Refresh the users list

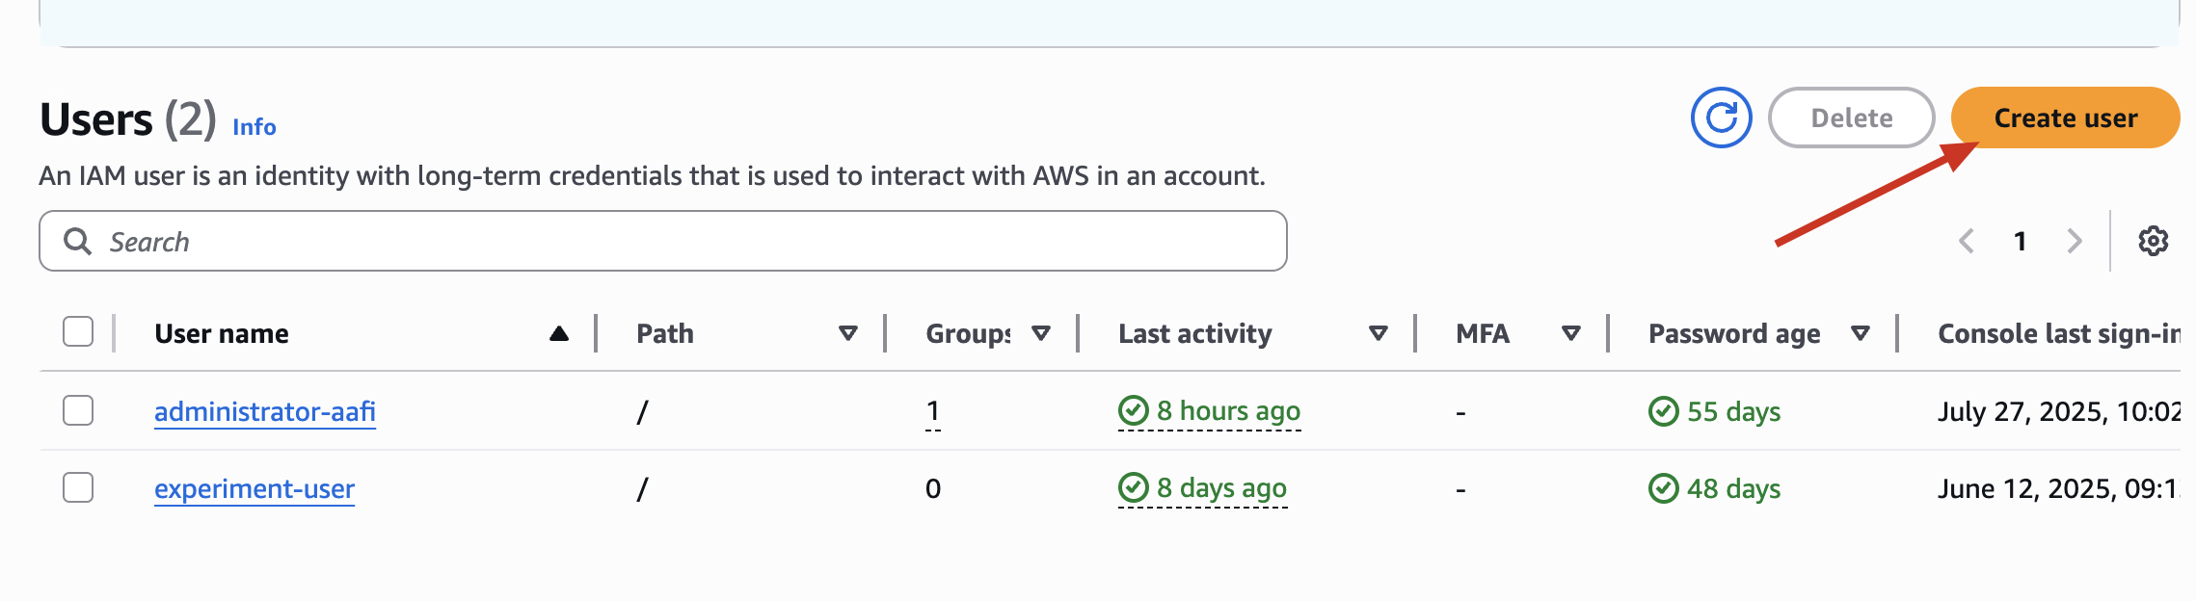tap(1721, 118)
